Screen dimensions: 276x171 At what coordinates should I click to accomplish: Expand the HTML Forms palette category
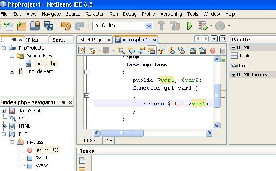coord(233,74)
